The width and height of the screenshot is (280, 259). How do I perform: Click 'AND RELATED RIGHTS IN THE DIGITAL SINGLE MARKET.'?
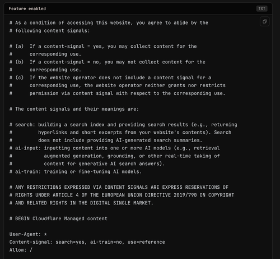point(81,203)
